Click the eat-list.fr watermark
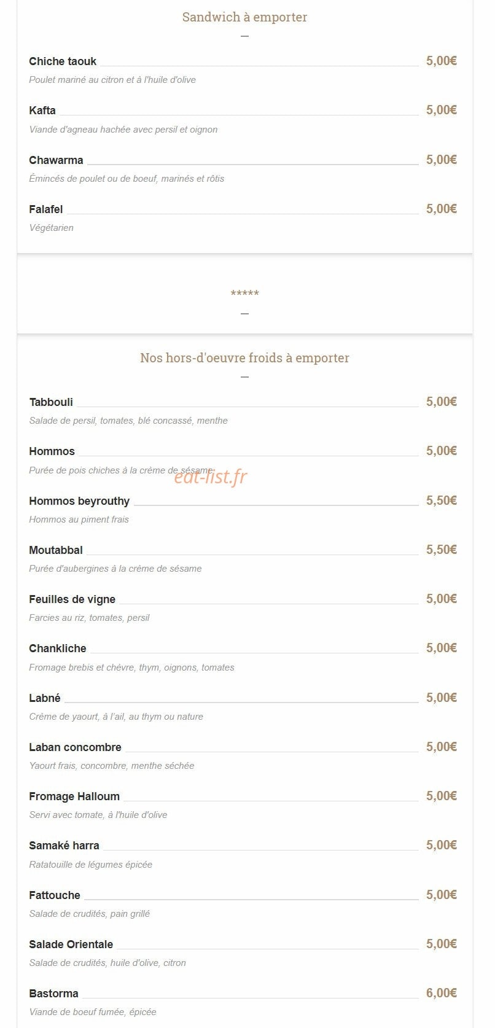This screenshot has height=1028, width=495. pos(211,476)
